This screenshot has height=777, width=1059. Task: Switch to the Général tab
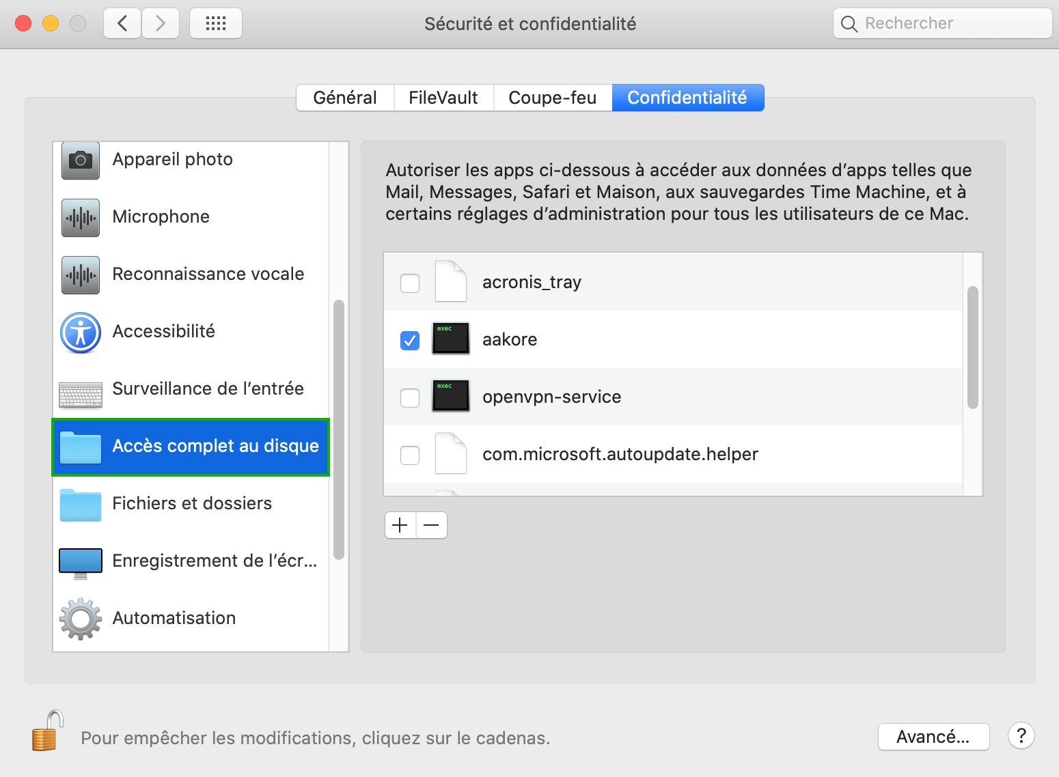(345, 98)
